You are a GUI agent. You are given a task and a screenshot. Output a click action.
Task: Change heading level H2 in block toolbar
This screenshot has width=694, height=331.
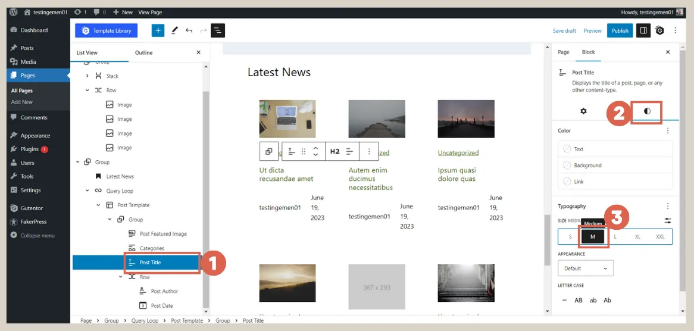pos(335,151)
